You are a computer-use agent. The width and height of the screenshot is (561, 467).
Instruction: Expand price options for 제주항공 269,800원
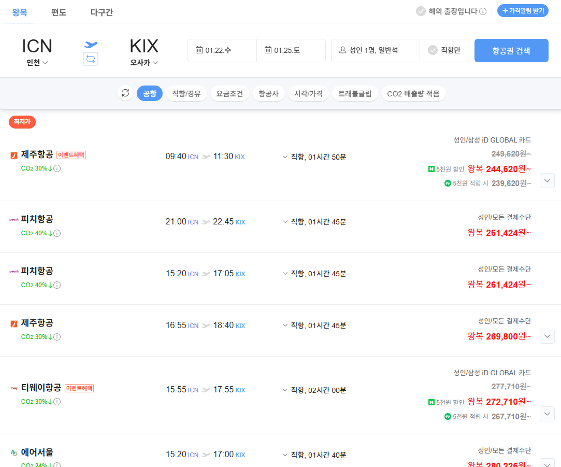(x=547, y=336)
